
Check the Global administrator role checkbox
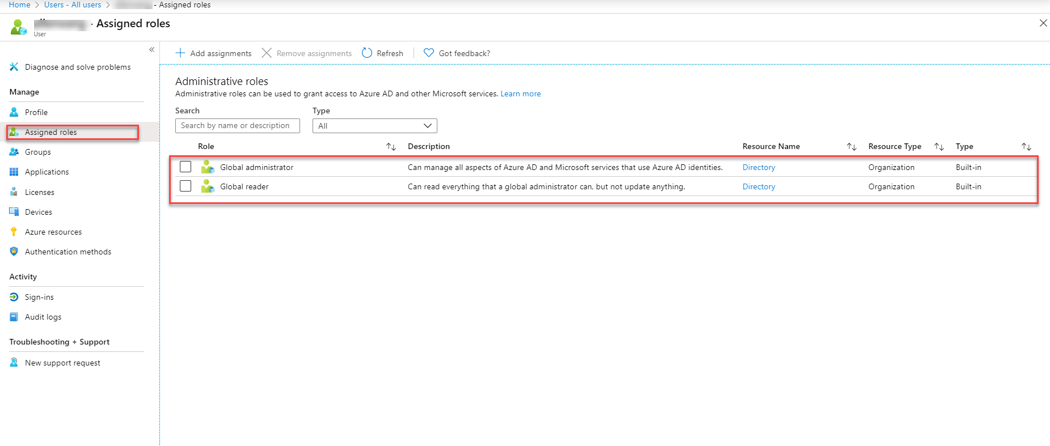pos(185,167)
